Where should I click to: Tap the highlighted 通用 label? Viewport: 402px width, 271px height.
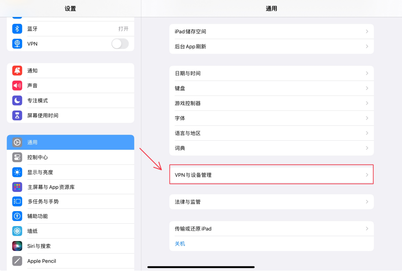[x=33, y=142]
